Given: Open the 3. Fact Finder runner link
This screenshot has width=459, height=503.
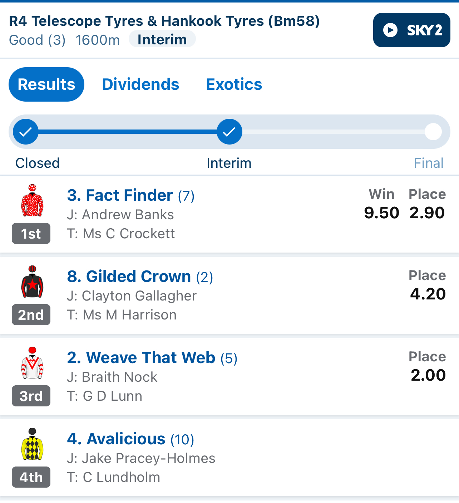Looking at the screenshot, I should [x=131, y=195].
